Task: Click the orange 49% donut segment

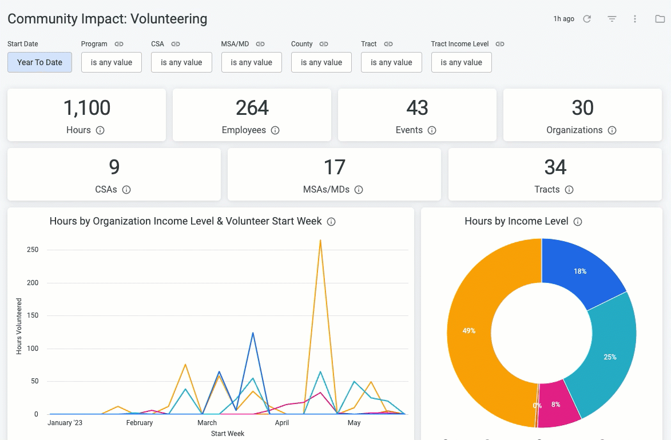Action: click(469, 330)
